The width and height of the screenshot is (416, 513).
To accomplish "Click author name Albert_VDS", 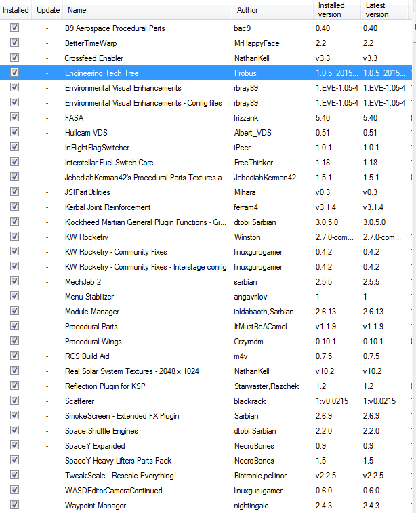I will [253, 133].
